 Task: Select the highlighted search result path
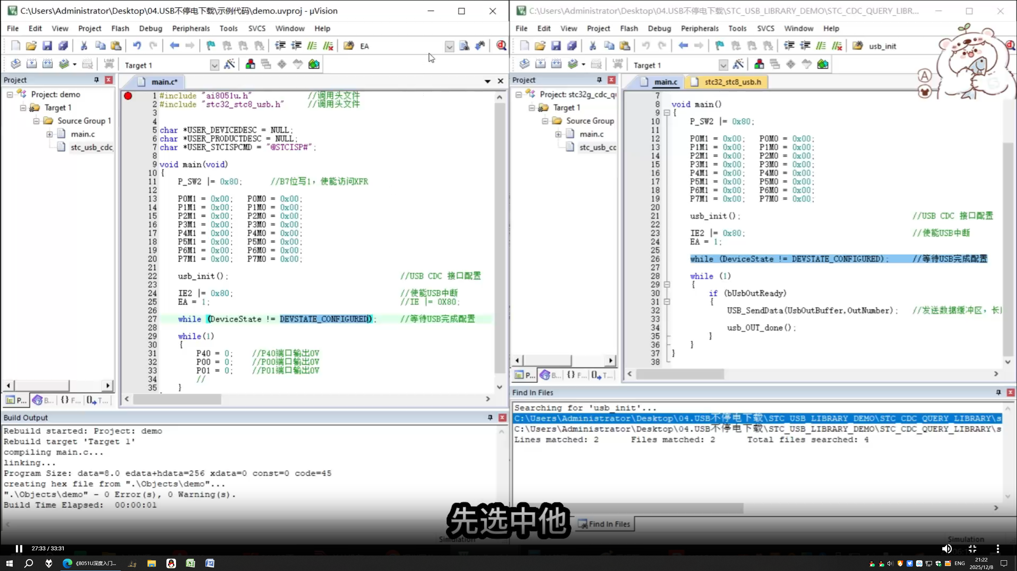coord(715,418)
